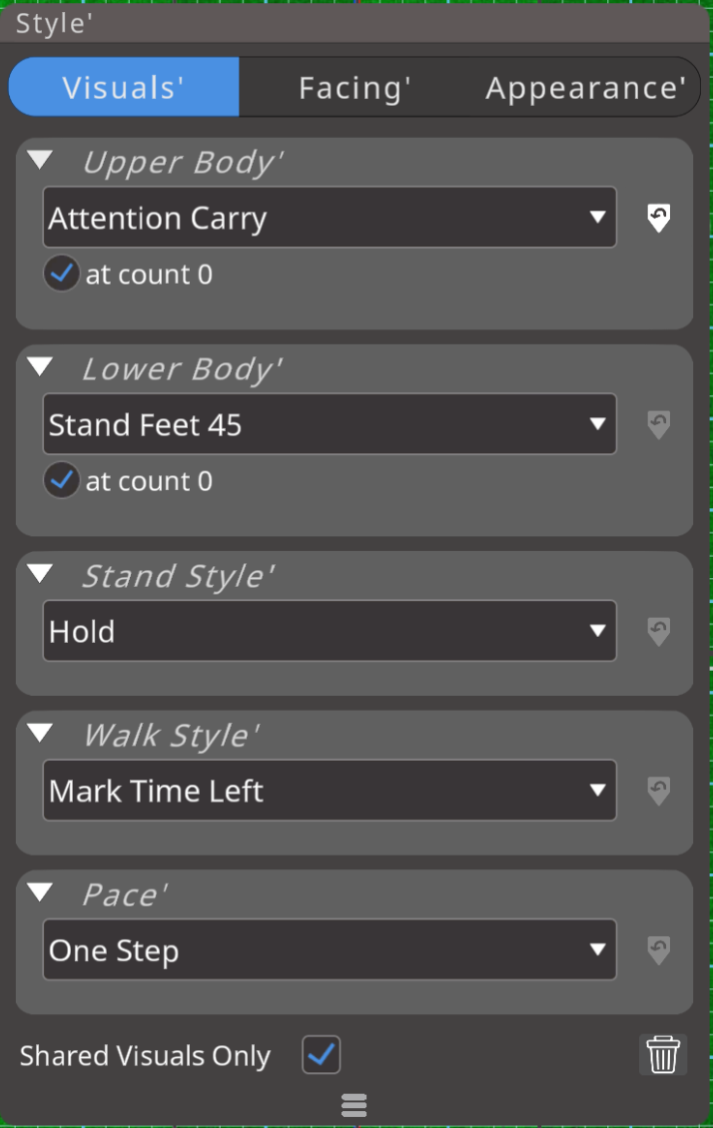713x1128 pixels.
Task: Switch to the Facing tab
Action: (x=355, y=88)
